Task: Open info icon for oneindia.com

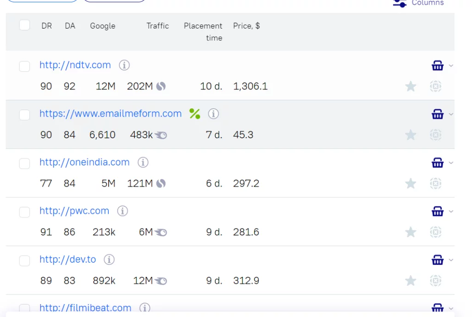Action: point(143,162)
